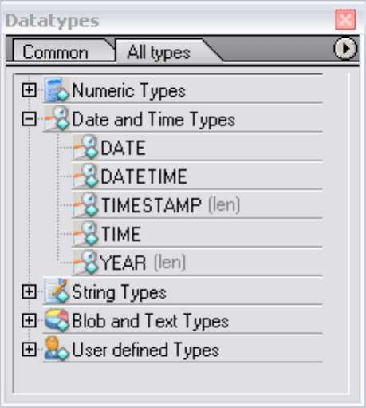This screenshot has width=366, height=408.
Task: Select the YEAR (len) datatype label
Action: (x=143, y=263)
